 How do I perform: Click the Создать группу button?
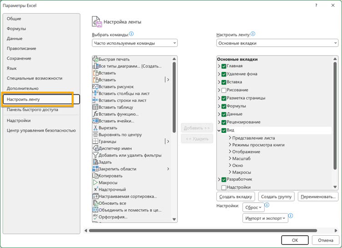click(x=277, y=197)
